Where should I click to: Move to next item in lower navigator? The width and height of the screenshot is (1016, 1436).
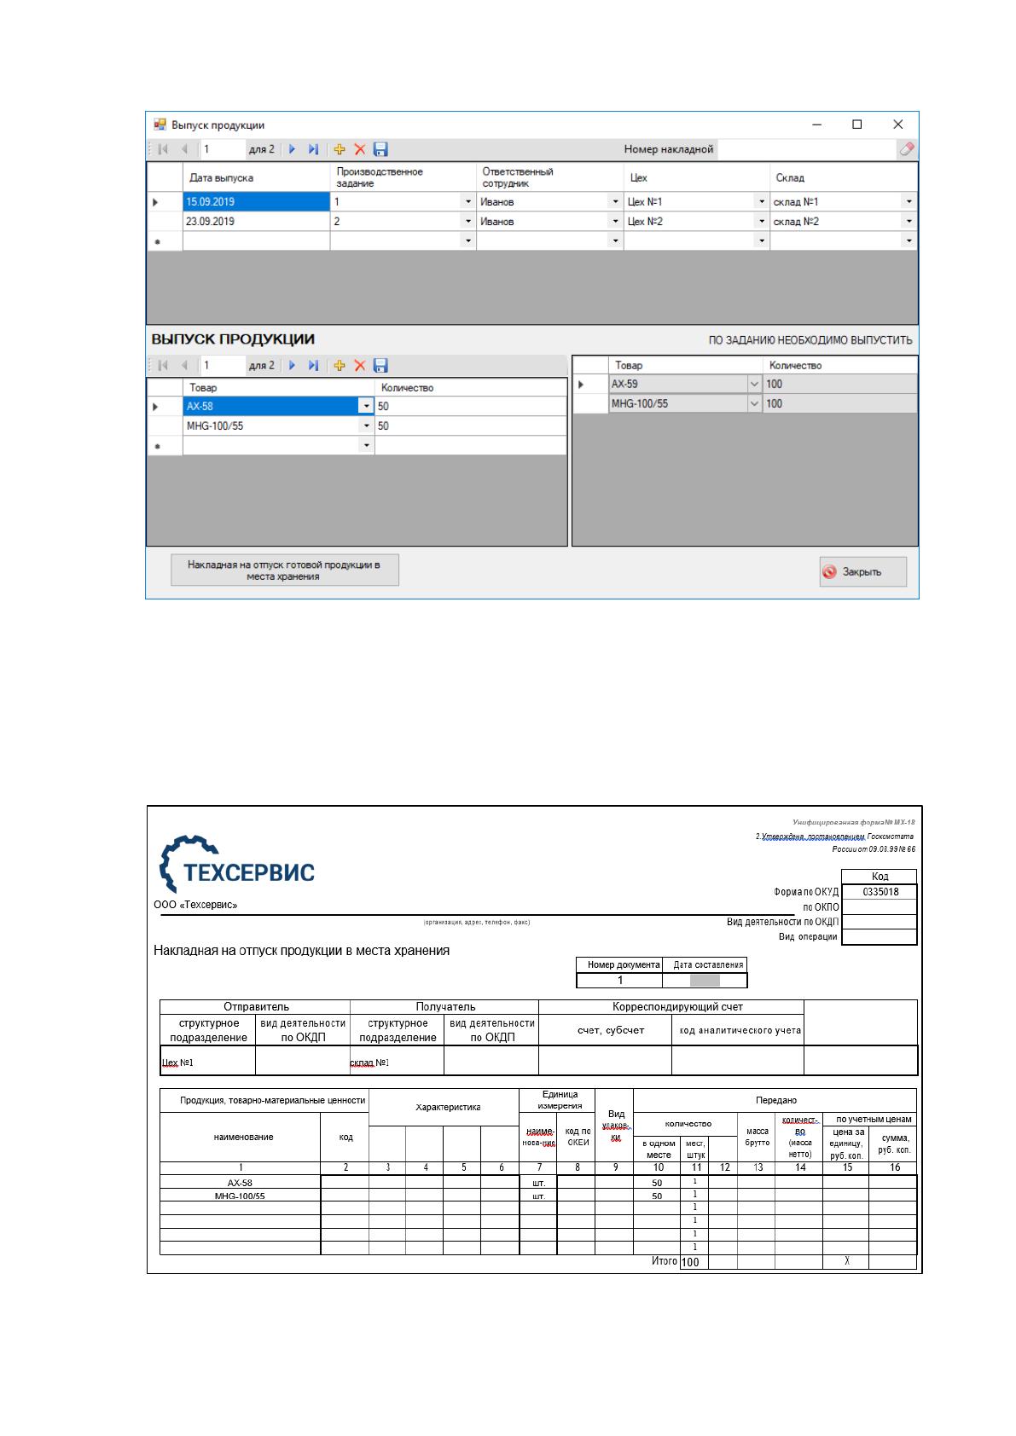point(292,365)
